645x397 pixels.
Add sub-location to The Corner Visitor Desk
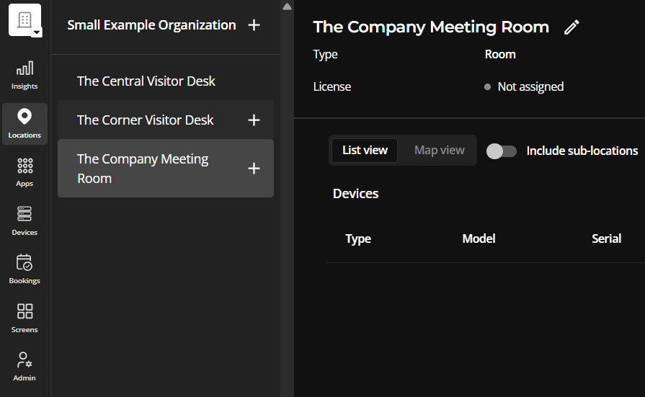click(x=254, y=120)
